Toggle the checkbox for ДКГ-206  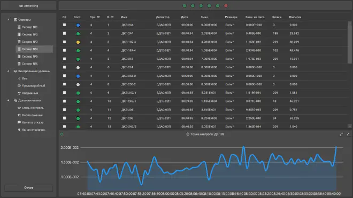click(64, 118)
